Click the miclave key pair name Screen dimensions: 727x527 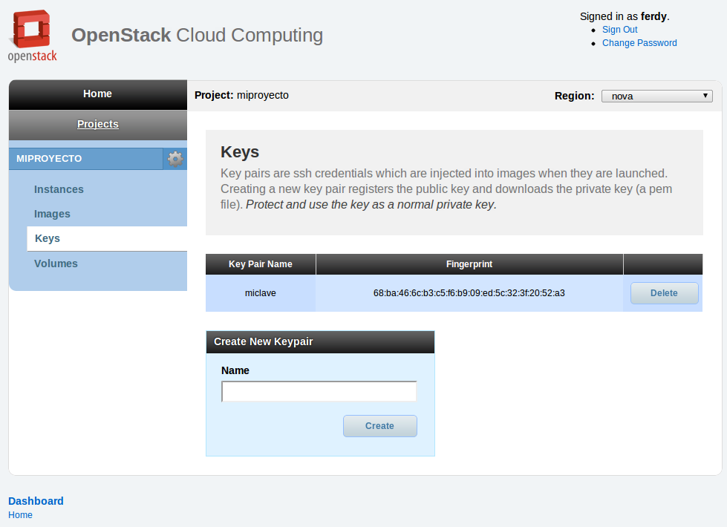261,293
